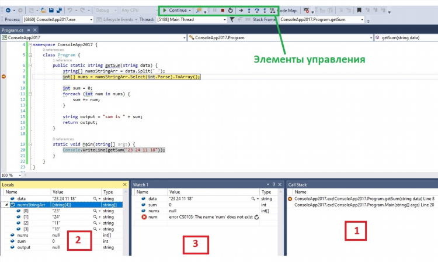Open Watch 1 window position menu arrow
The height and width of the screenshot is (262, 438).
(268, 185)
